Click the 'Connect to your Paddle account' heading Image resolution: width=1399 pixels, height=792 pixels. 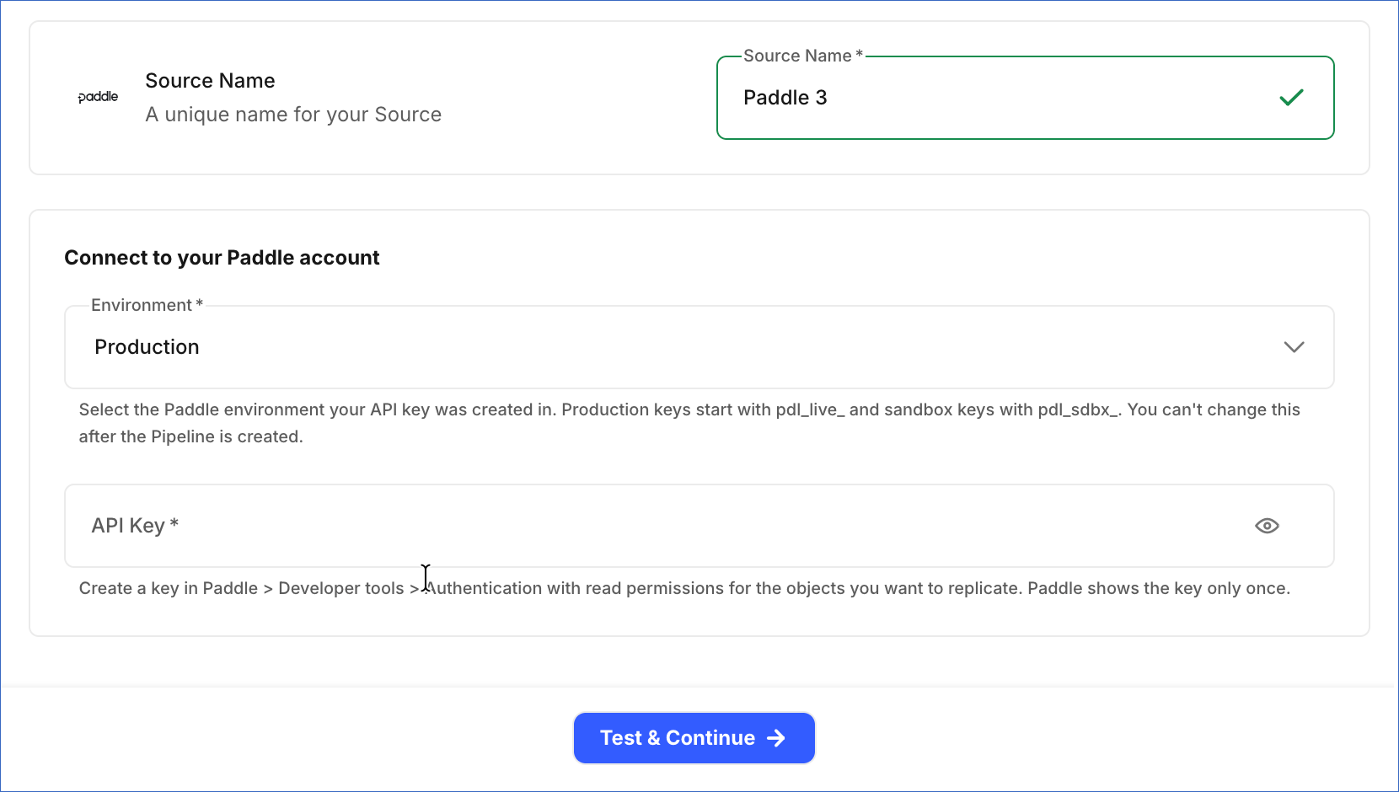pos(222,258)
